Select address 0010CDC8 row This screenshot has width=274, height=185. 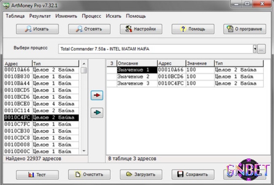[x=41, y=138]
